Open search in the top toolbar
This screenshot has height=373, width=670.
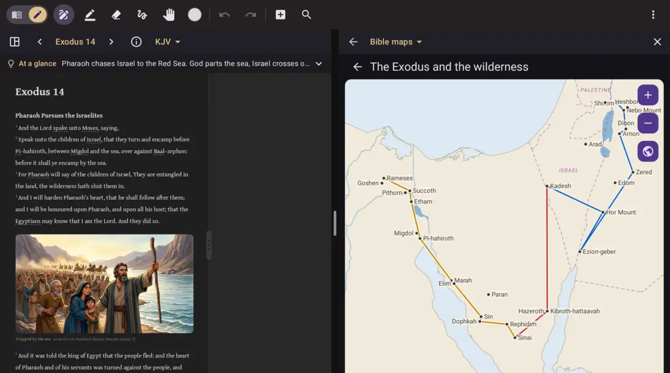coord(306,15)
